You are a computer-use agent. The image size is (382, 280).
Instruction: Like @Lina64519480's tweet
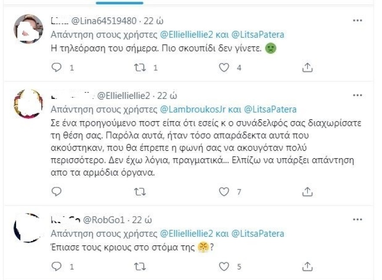224,67
